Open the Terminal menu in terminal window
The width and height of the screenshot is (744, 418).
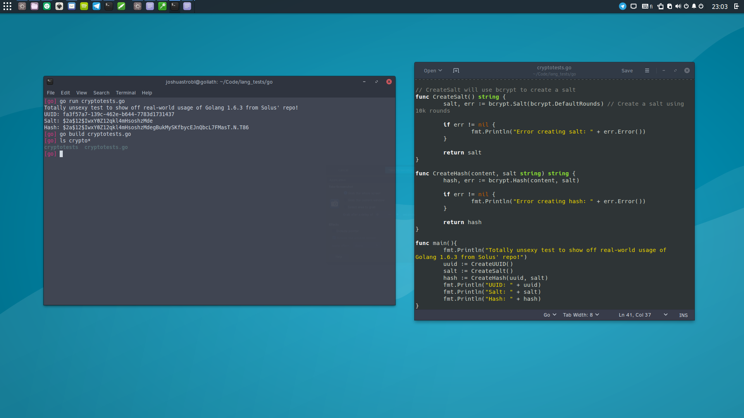[x=126, y=93]
